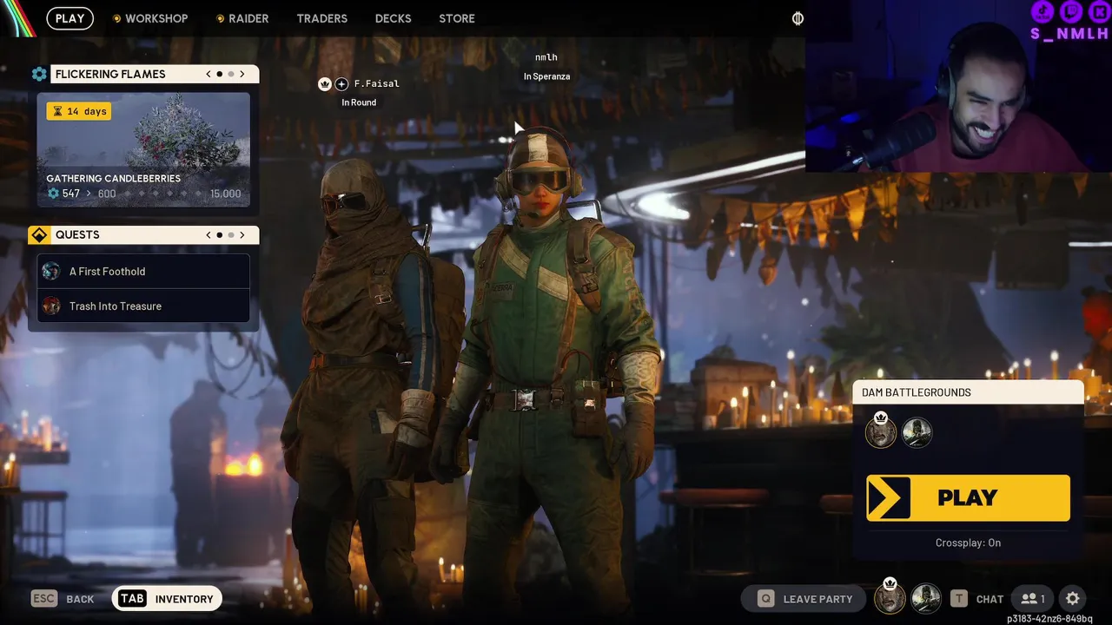Click the TikTok icon in stream overlay
Viewport: 1112px width, 625px height.
tap(1042, 11)
